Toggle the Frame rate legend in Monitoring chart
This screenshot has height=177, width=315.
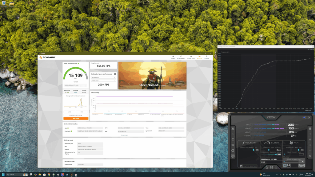click(x=98, y=114)
